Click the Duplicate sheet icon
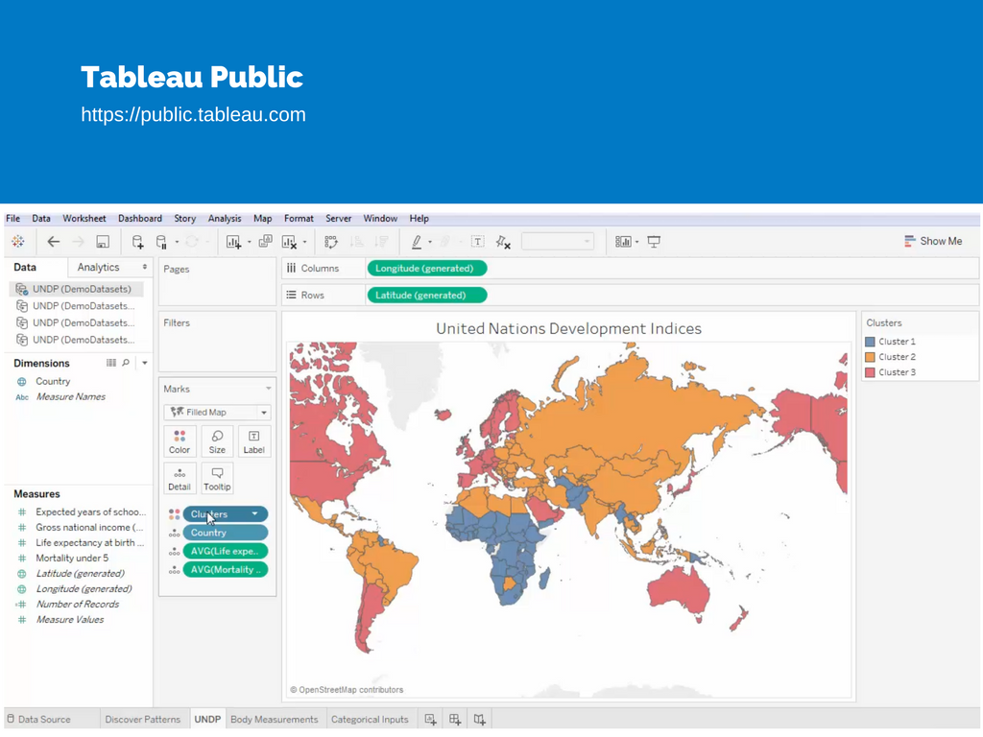 266,241
